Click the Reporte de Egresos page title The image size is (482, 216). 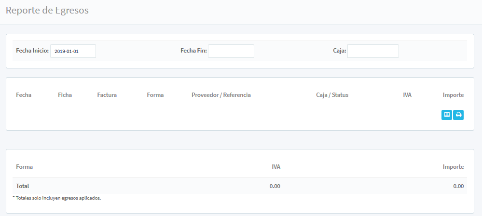[x=47, y=11]
